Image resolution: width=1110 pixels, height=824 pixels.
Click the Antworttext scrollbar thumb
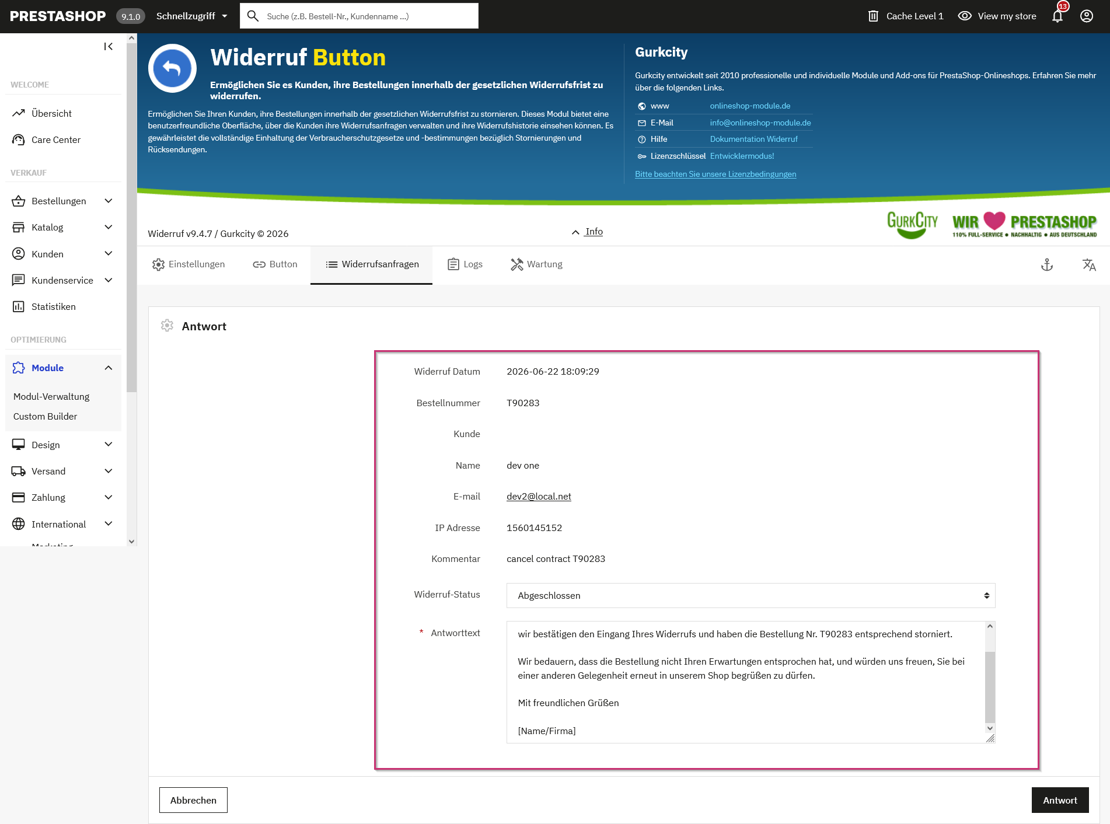[x=990, y=687]
